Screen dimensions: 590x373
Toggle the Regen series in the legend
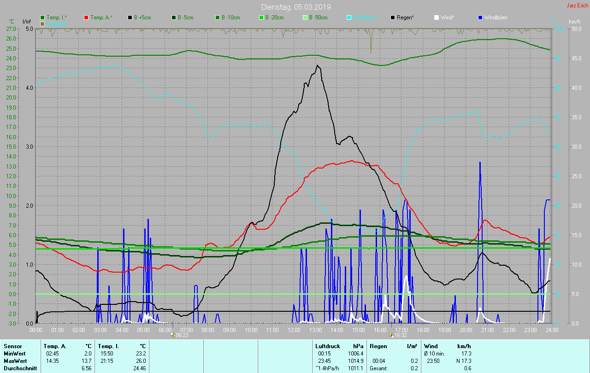[x=405, y=17]
